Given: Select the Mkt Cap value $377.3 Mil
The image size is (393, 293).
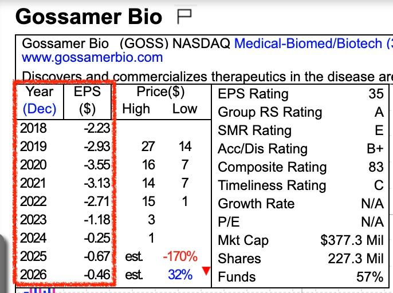Looking at the screenshot, I should click(352, 240).
